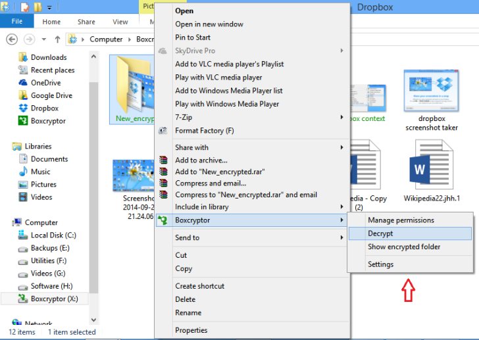The height and width of the screenshot is (340, 479).
Task: Open Properties from context menu
Action: (191, 330)
